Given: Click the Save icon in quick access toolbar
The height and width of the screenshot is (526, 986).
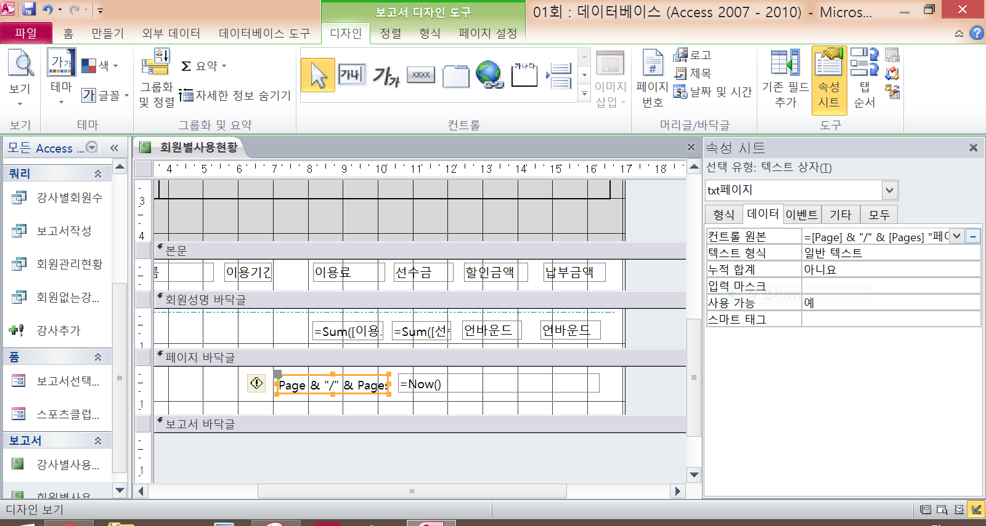Looking at the screenshot, I should (x=29, y=9).
